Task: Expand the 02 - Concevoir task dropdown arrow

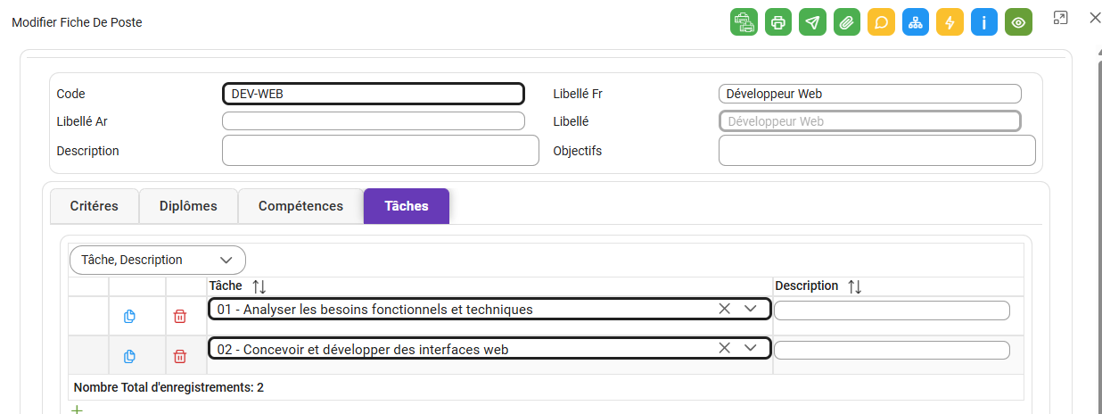Action: click(751, 348)
